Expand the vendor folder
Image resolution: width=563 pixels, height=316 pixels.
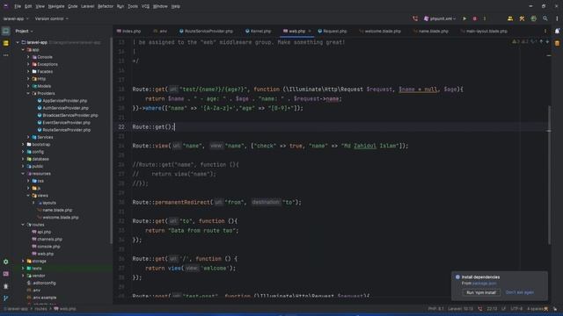(23, 276)
